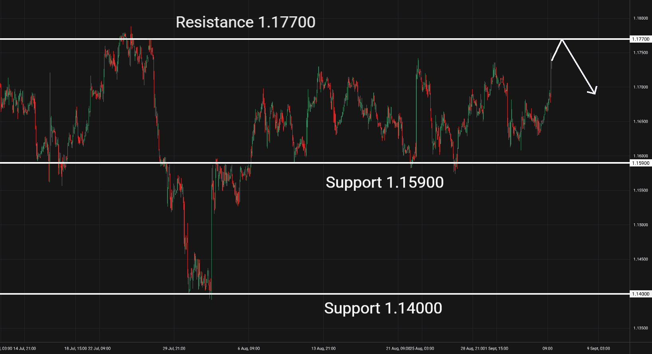
Task: Click the 1.17700 price tag on axis
Action: tap(641, 39)
